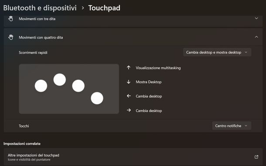The width and height of the screenshot is (266, 166).
Task: Click the Visualizzazione multitasking label
Action: tap(158, 68)
